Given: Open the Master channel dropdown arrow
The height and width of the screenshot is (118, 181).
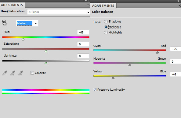Looking at the screenshot, I should (36, 23).
